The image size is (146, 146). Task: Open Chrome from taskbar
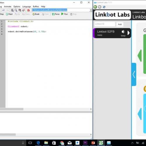(62, 143)
